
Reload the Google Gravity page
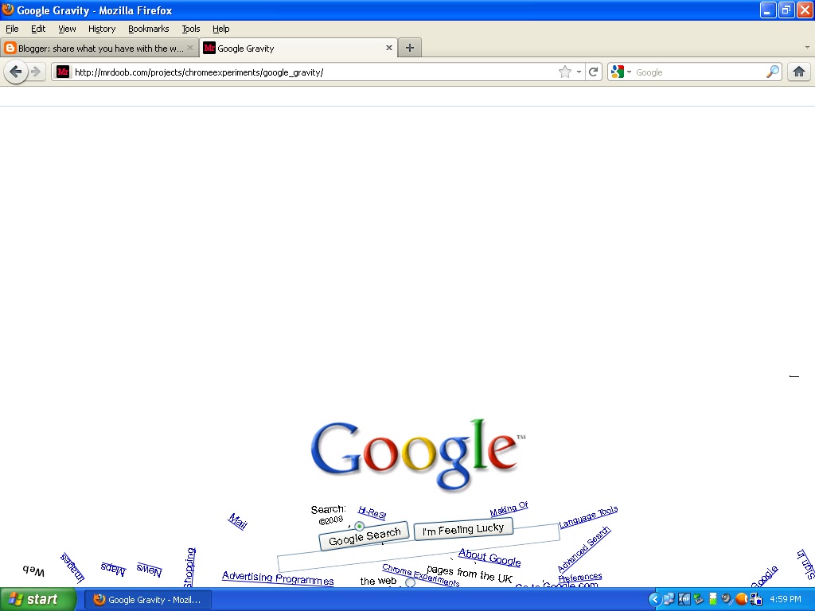click(x=593, y=72)
